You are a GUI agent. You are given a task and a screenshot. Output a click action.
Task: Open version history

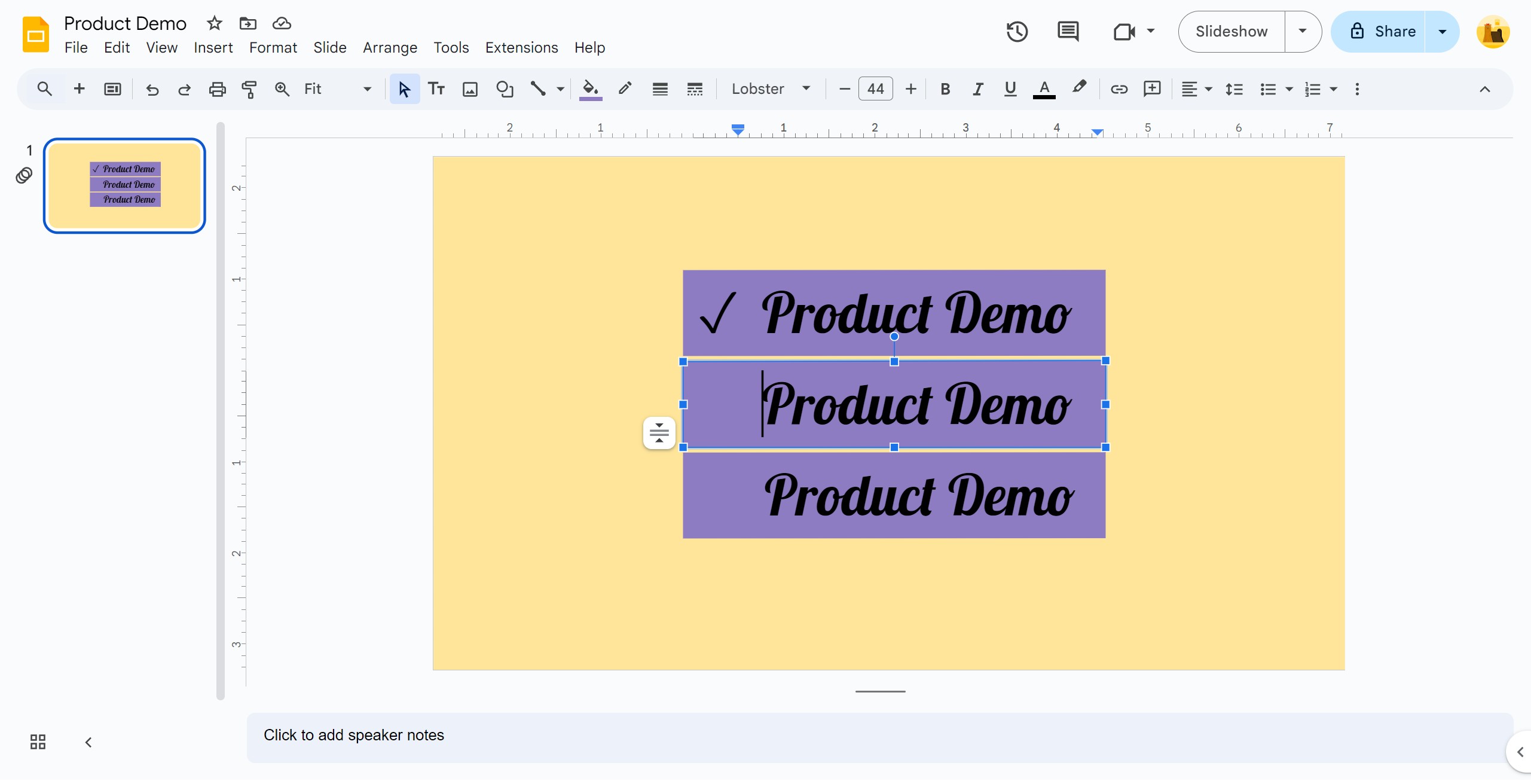point(1017,31)
